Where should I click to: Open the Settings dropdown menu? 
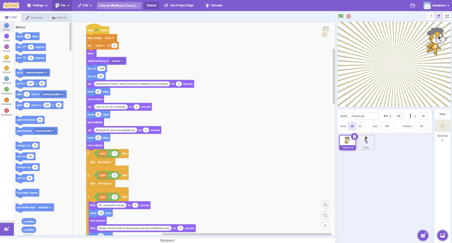coord(37,5)
